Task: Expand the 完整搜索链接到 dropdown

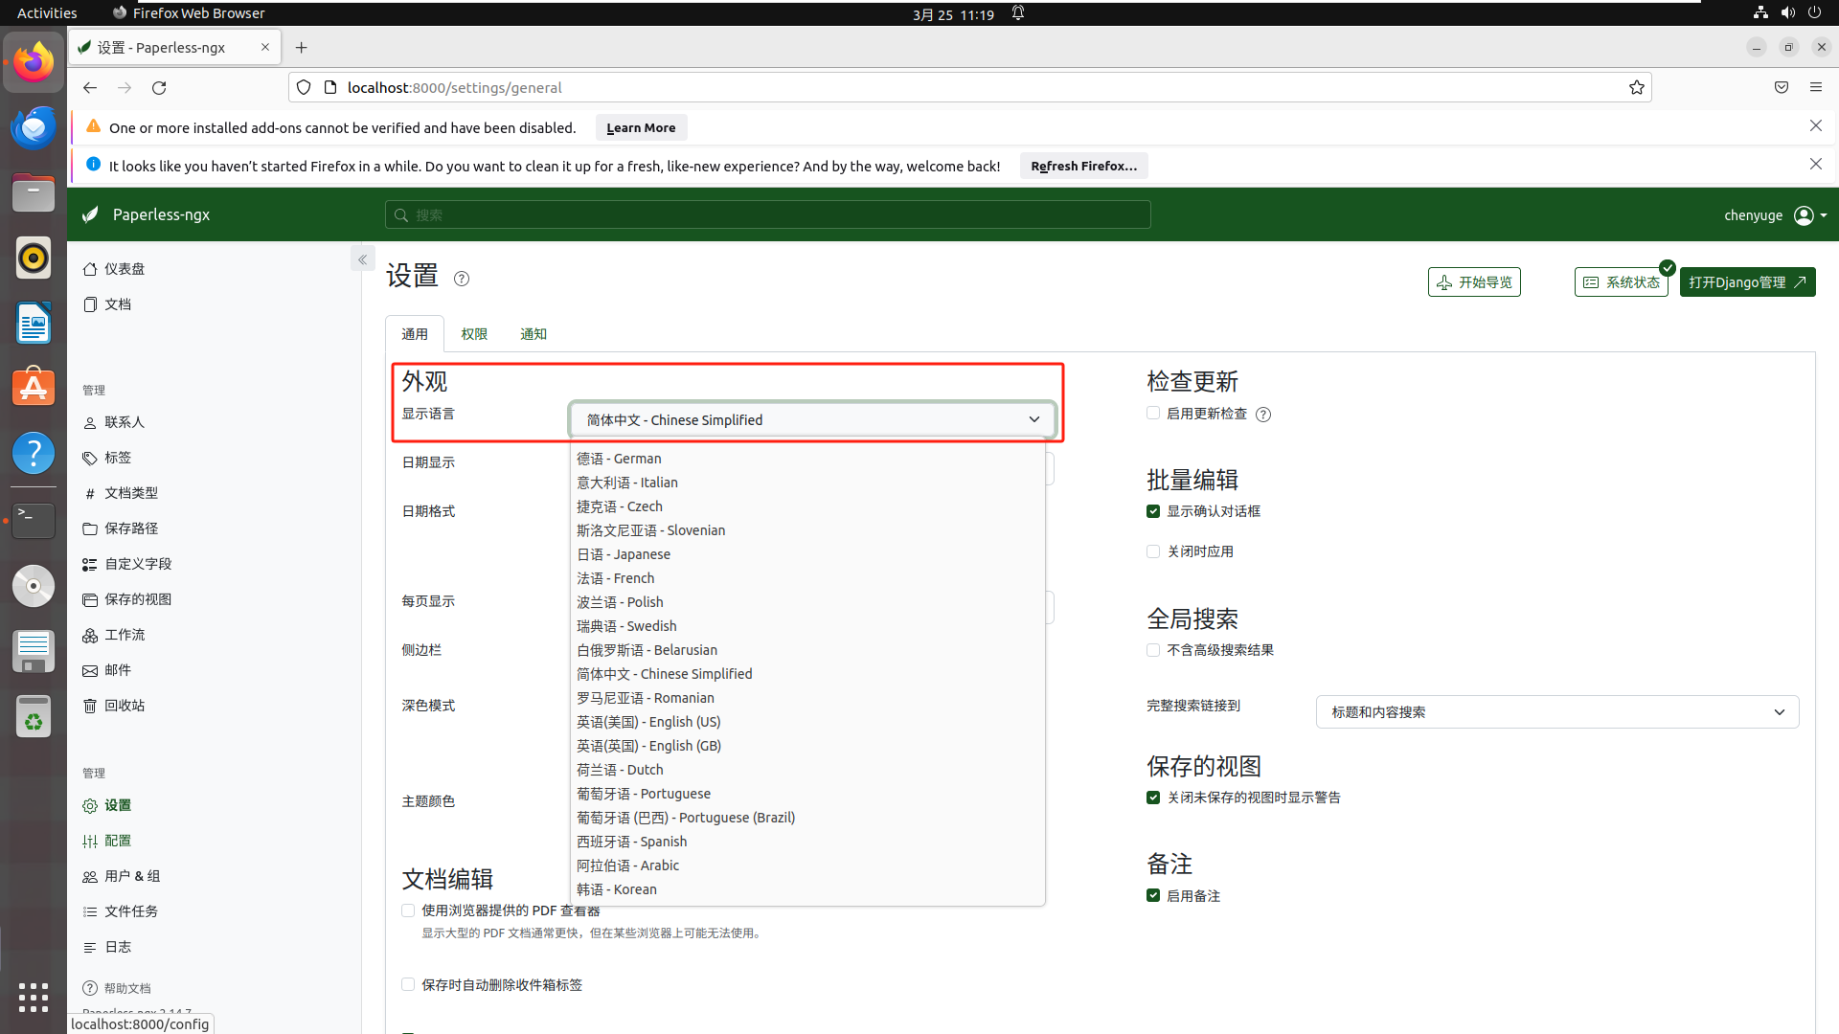Action: pos(1556,711)
